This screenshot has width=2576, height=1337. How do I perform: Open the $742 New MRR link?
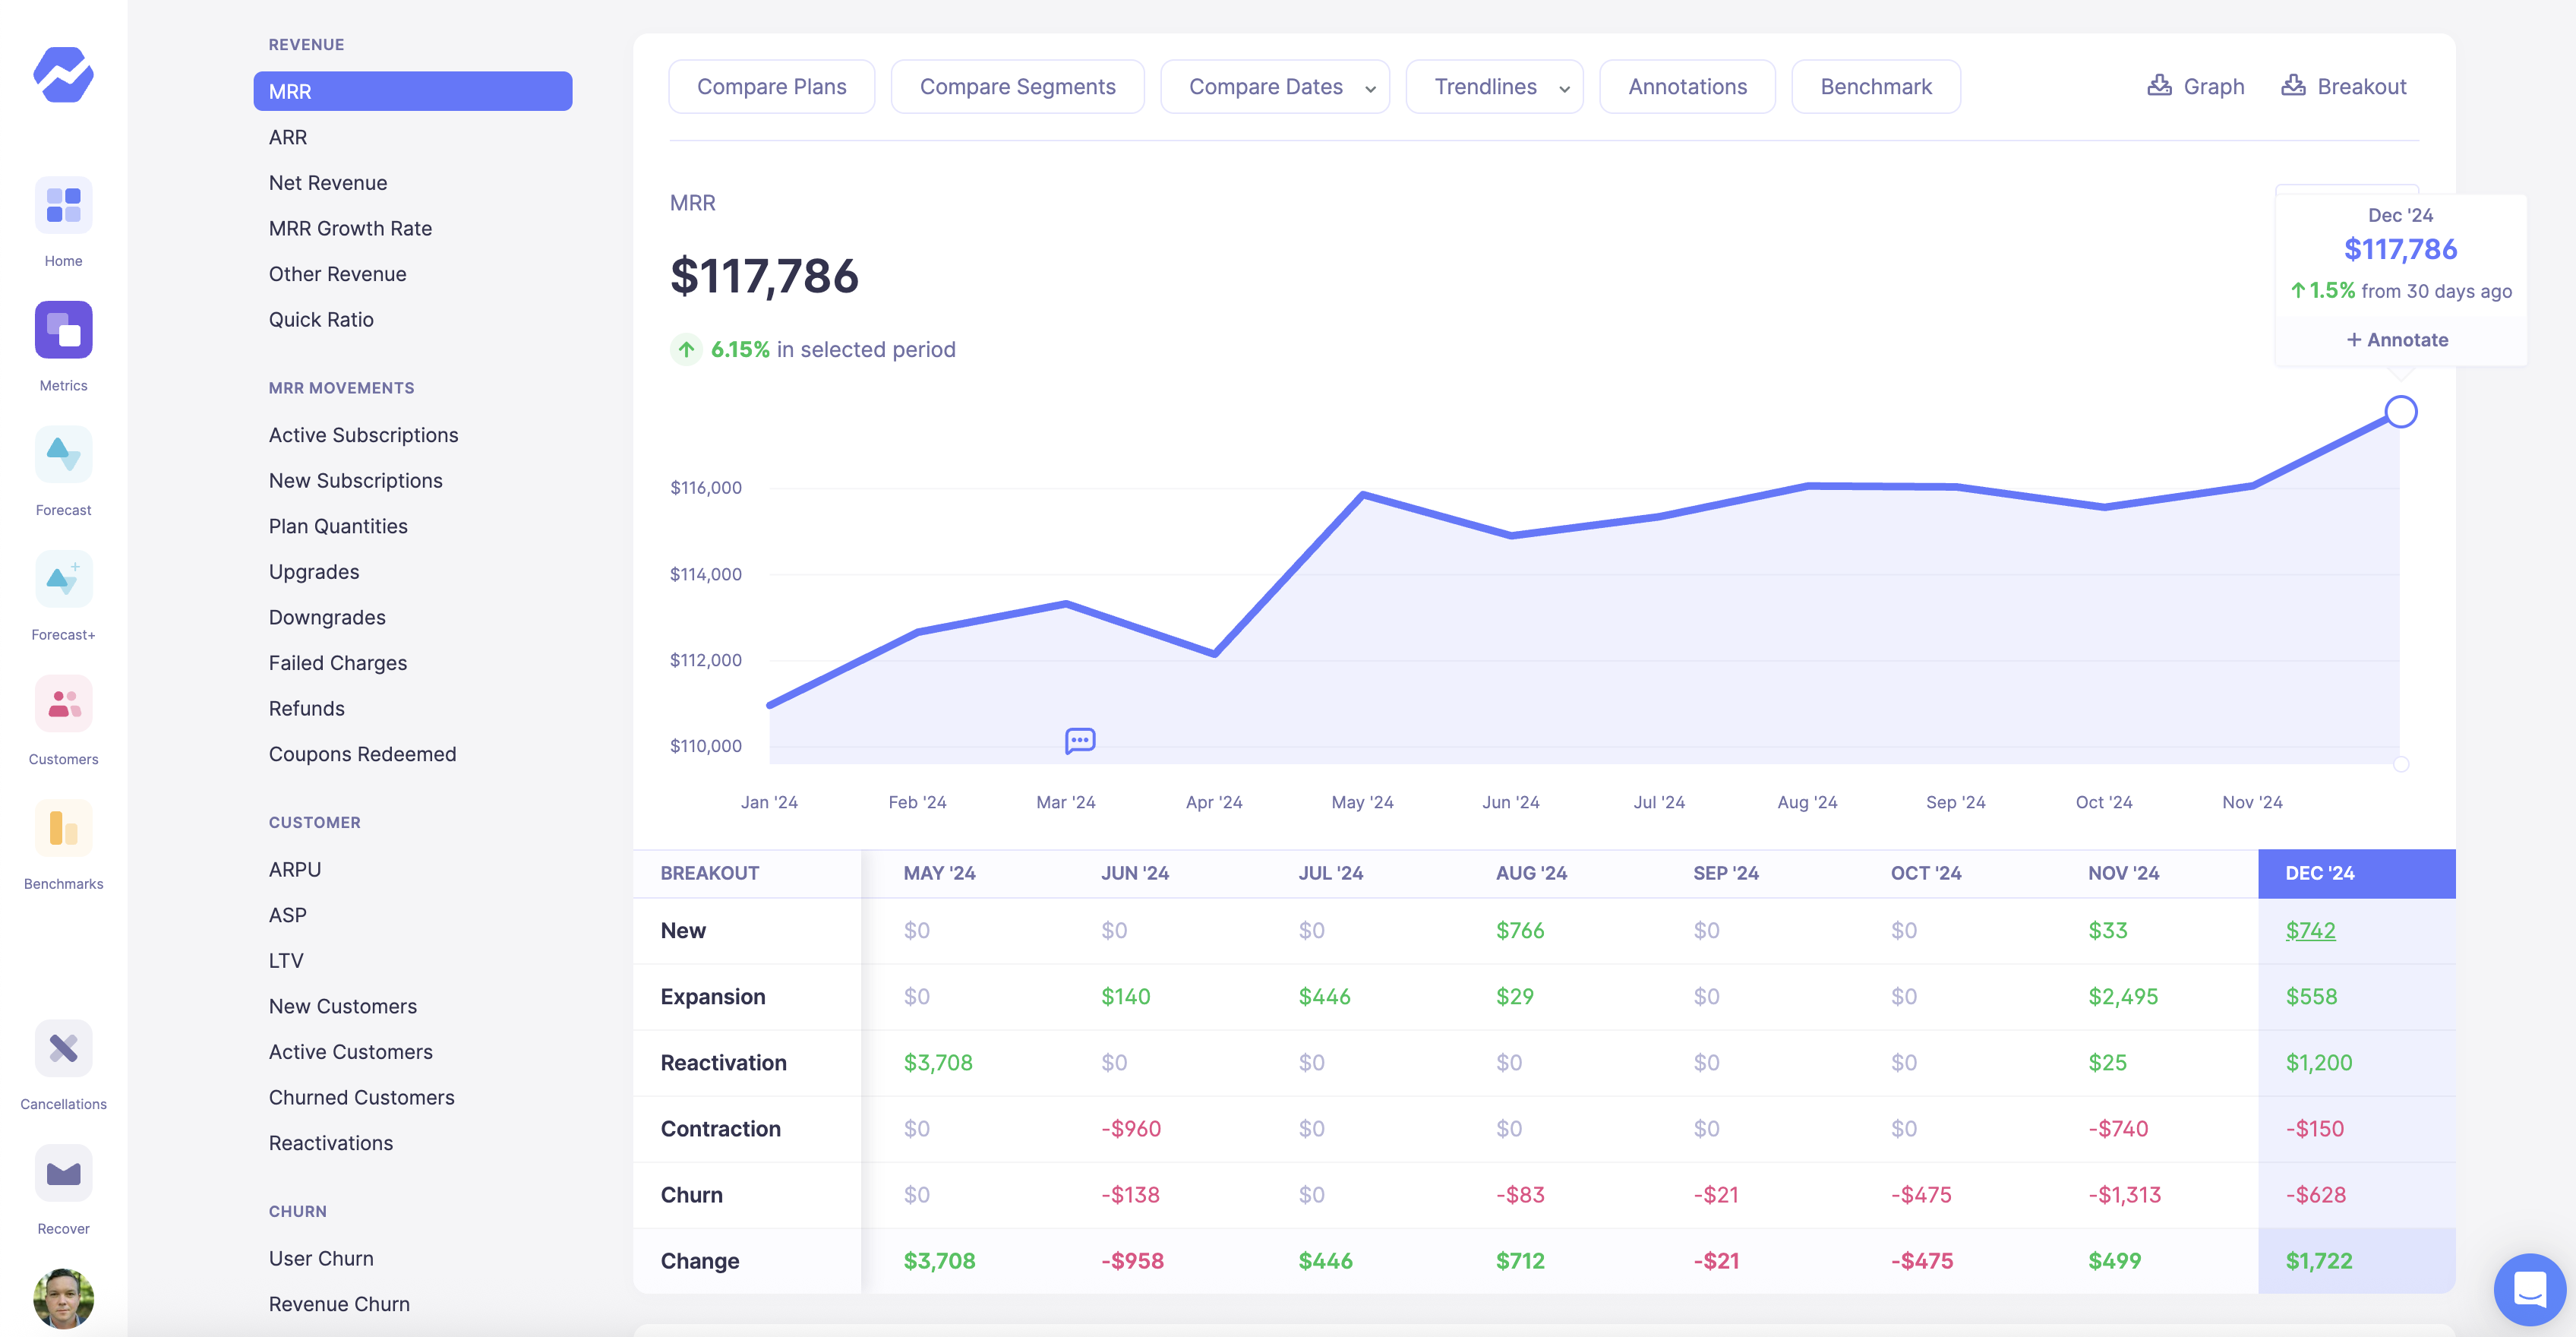2310,931
